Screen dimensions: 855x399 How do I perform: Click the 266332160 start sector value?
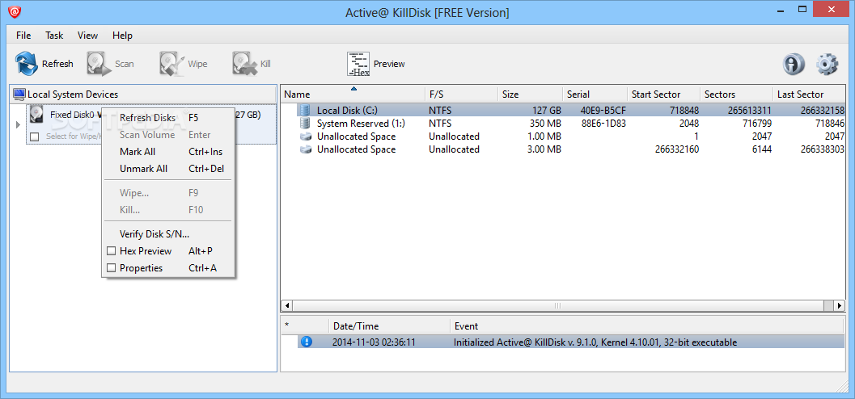coord(677,149)
